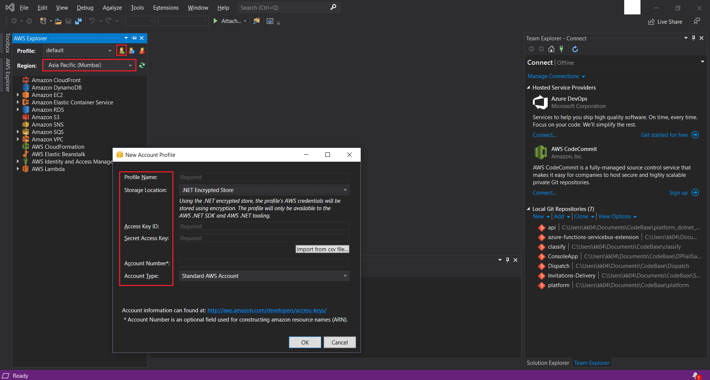Click the Access Key ID input field
Screen dimensions: 710x380
[264, 226]
